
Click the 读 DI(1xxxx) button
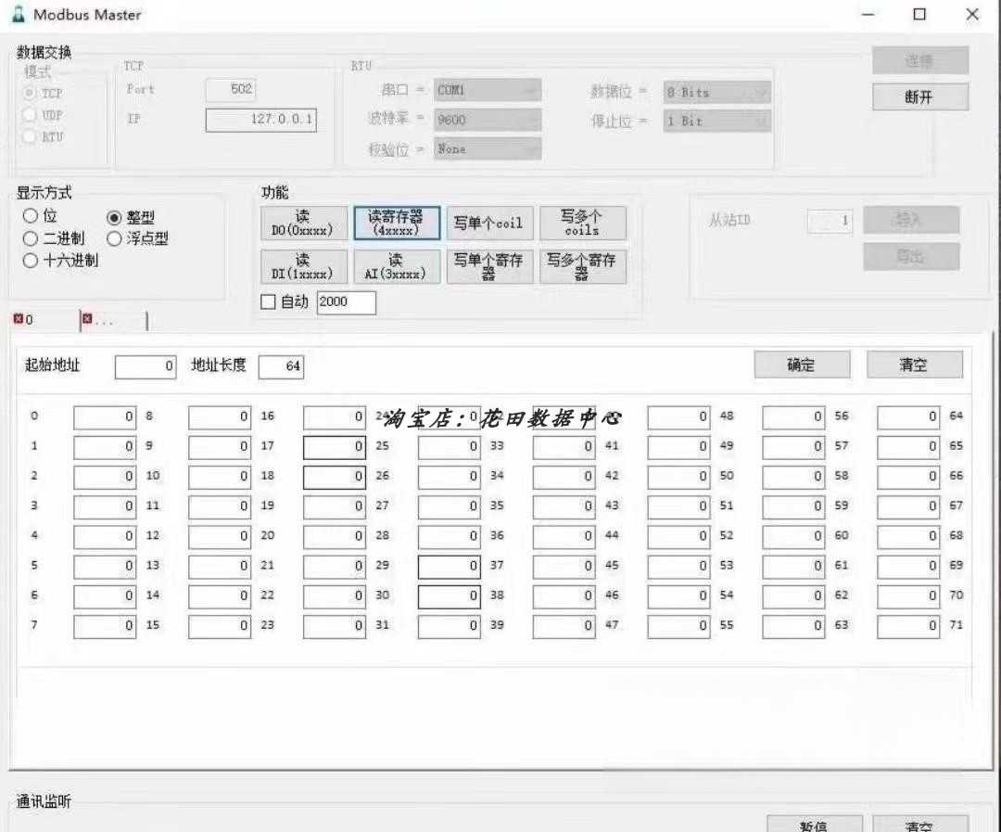(304, 266)
